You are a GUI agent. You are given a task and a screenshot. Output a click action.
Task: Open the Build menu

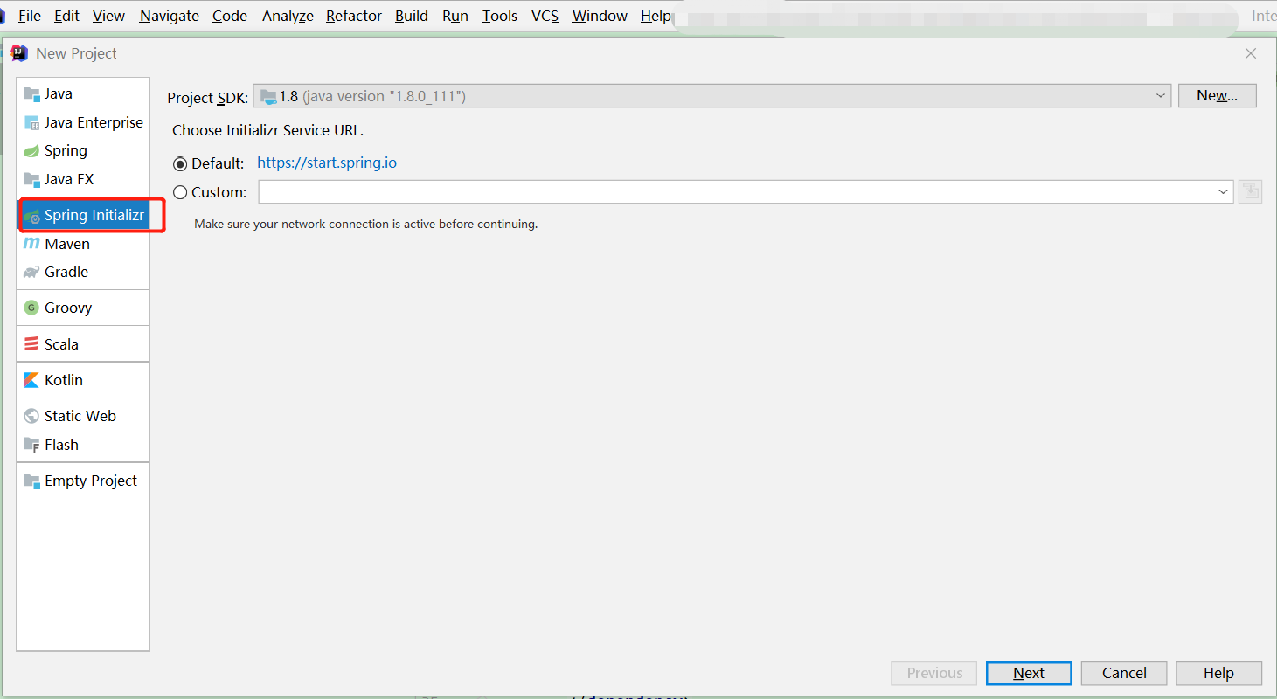412,16
